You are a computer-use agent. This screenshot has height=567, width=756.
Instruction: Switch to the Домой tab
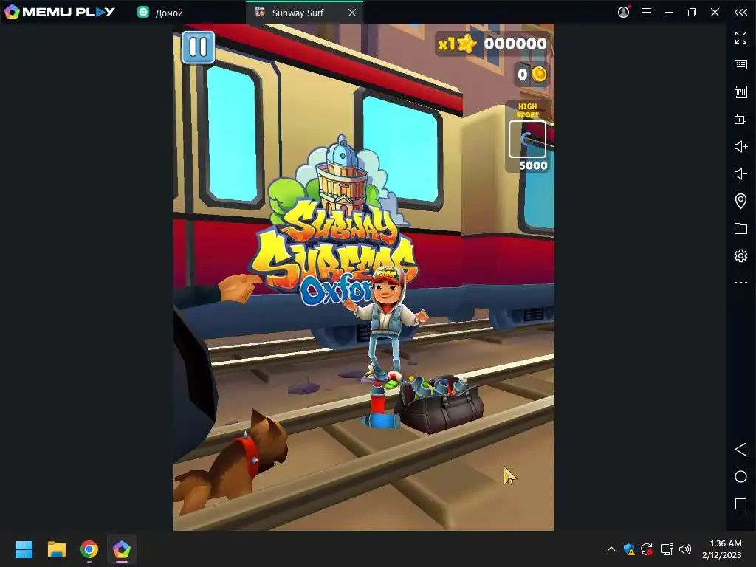pyautogui.click(x=161, y=13)
